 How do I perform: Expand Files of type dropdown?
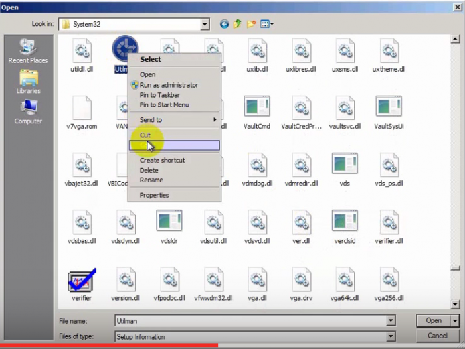tap(391, 336)
